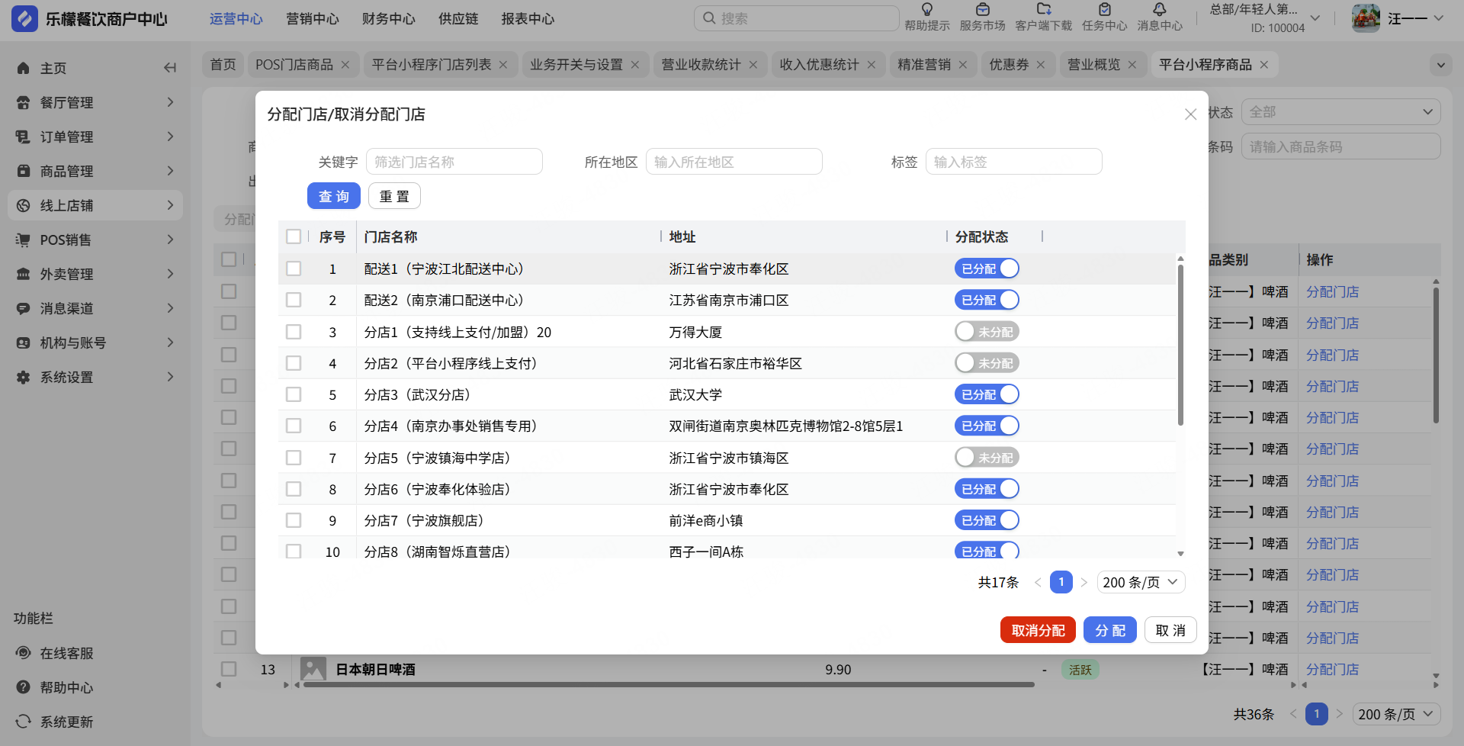Click the red 取消分配 button

1038,630
